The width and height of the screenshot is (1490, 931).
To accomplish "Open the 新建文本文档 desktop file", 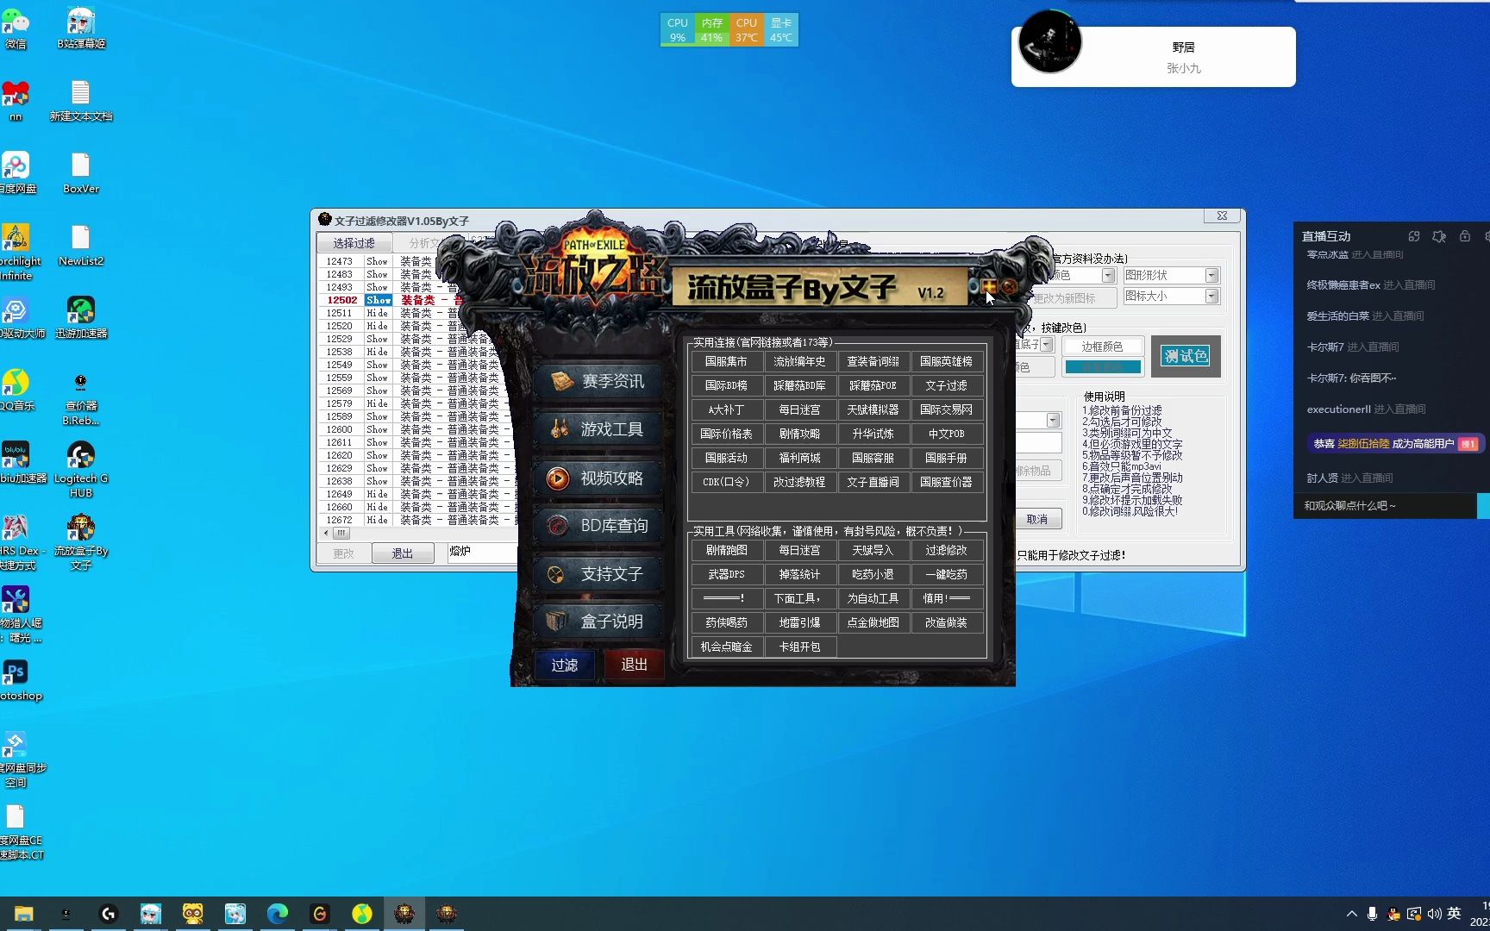I will click(81, 101).
